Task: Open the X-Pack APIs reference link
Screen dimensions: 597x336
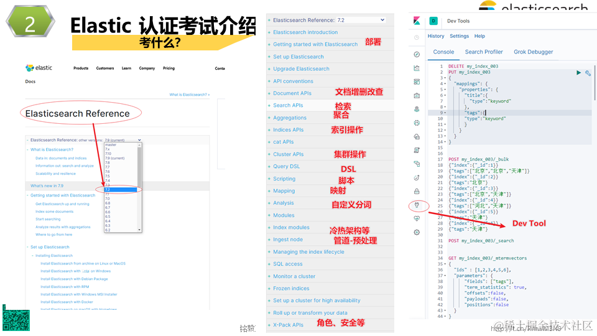Action: click(x=288, y=325)
